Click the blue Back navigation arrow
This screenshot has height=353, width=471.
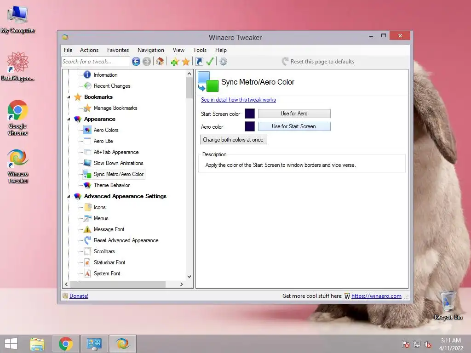coord(136,62)
